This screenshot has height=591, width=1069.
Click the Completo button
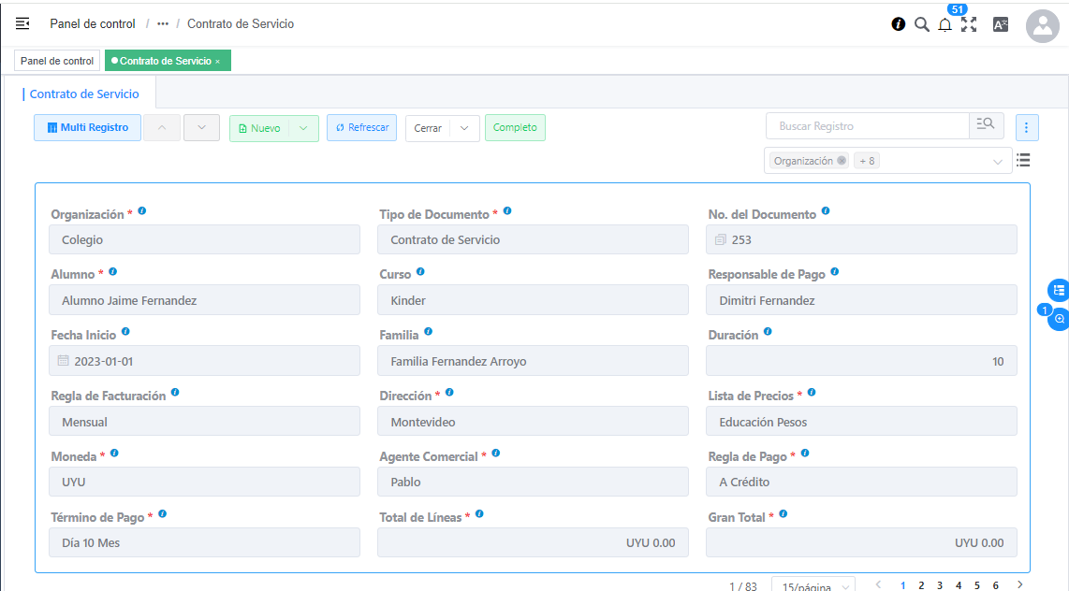pos(515,128)
